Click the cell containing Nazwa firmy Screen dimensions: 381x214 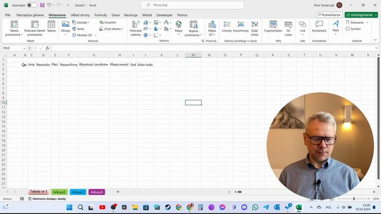click(69, 65)
